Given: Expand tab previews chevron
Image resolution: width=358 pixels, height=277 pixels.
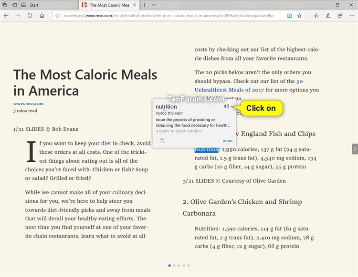Looking at the screenshot, I should [x=154, y=5].
